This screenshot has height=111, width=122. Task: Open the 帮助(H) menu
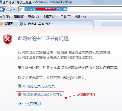pyautogui.click(x=80, y=17)
